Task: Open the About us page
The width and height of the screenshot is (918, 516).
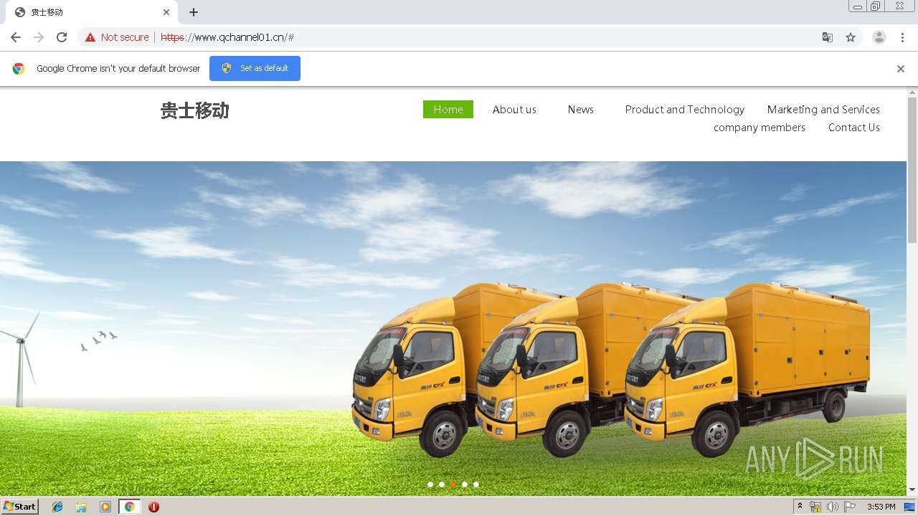Action: pos(514,109)
